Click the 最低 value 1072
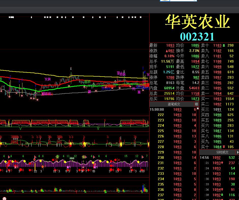This screenshot has width=239, height=200. click(195, 67)
